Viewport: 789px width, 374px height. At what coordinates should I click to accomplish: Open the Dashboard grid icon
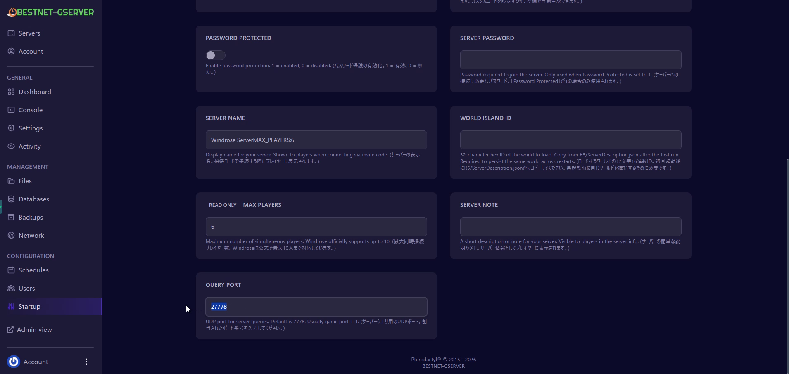pos(11,92)
